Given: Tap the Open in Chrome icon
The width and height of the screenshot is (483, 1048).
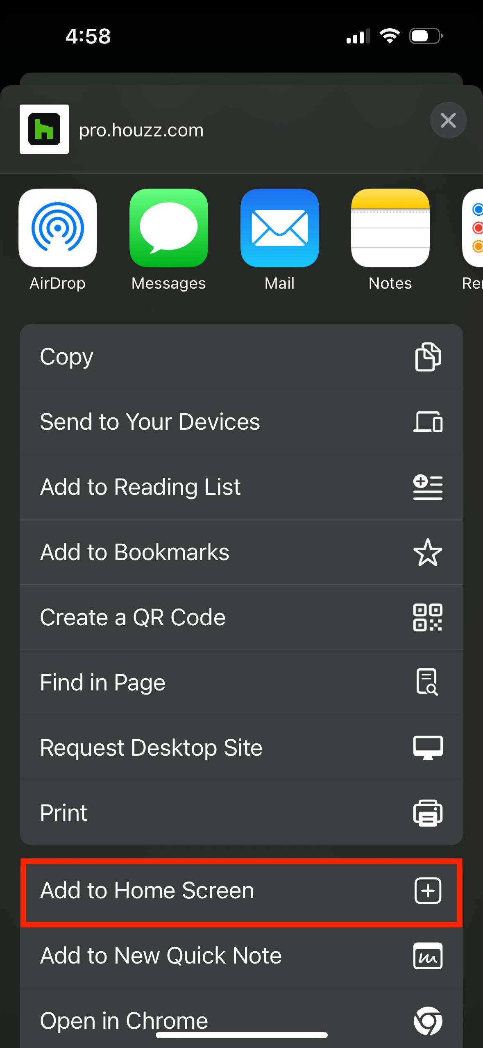Looking at the screenshot, I should [428, 1020].
